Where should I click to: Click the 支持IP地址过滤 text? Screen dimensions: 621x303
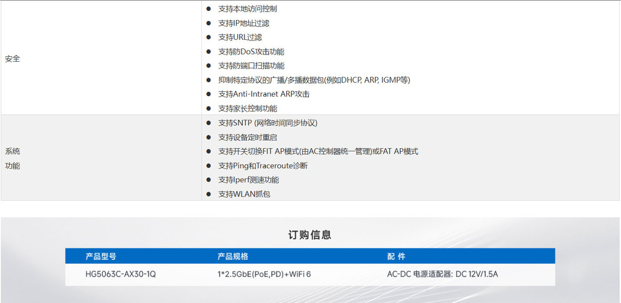tap(243, 23)
